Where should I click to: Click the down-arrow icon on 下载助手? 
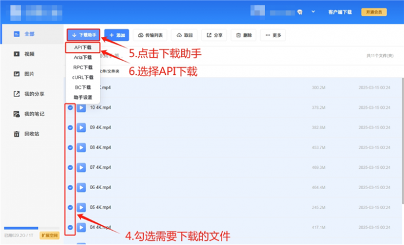[x=74, y=35]
